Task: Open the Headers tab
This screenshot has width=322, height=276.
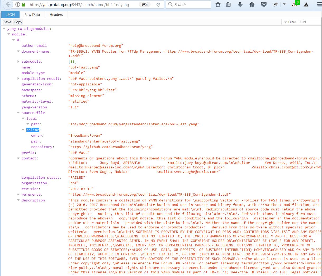Action: [x=56, y=15]
